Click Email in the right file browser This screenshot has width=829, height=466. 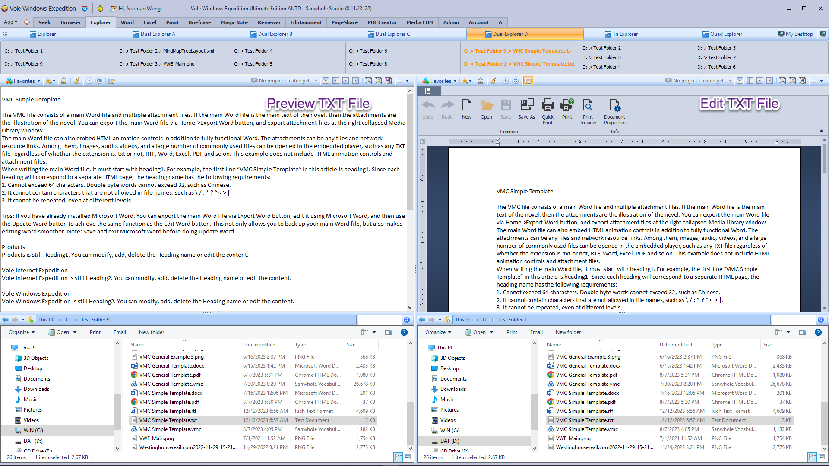click(x=536, y=332)
